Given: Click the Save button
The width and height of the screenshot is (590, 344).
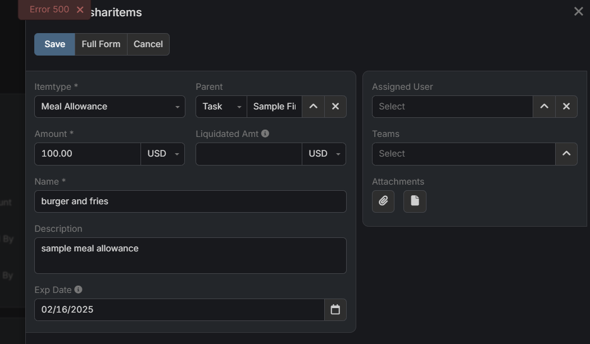Looking at the screenshot, I should pyautogui.click(x=55, y=44).
